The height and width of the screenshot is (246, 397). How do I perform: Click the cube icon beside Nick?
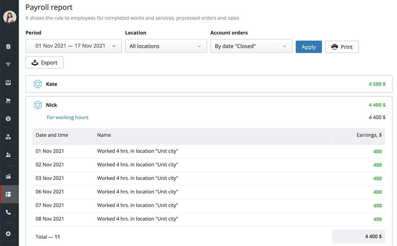coord(38,105)
